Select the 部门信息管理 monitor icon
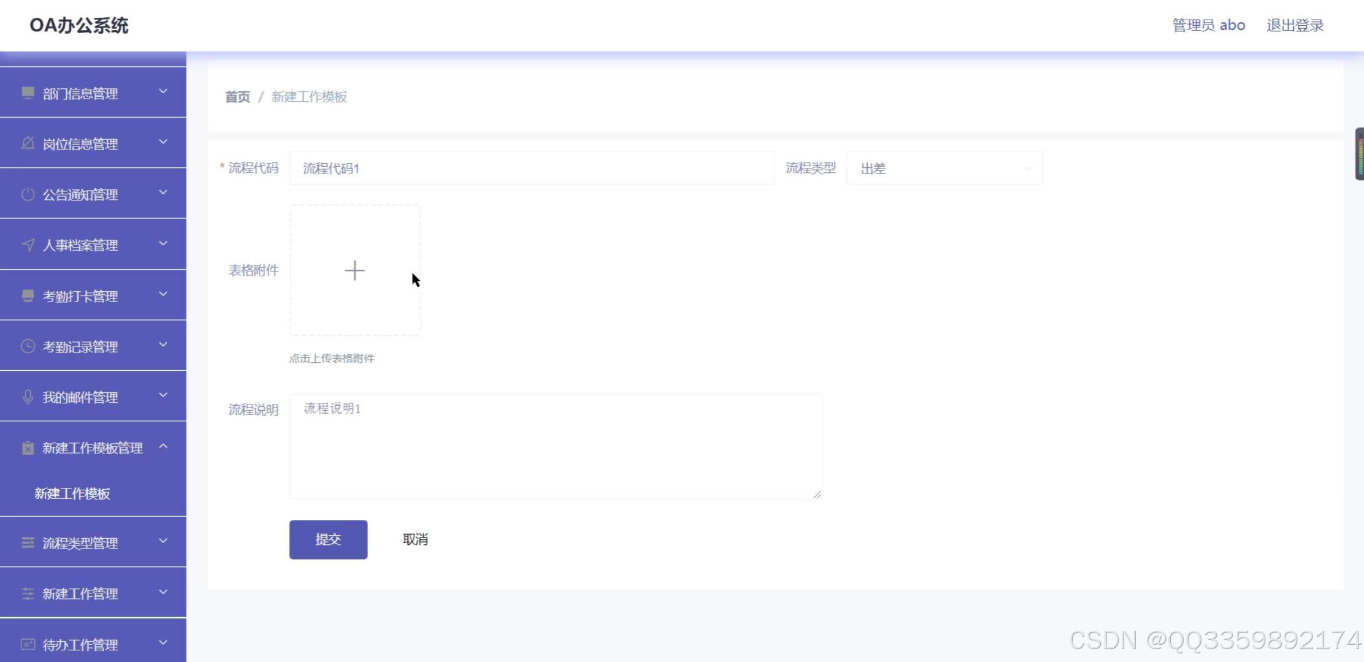 [x=27, y=93]
